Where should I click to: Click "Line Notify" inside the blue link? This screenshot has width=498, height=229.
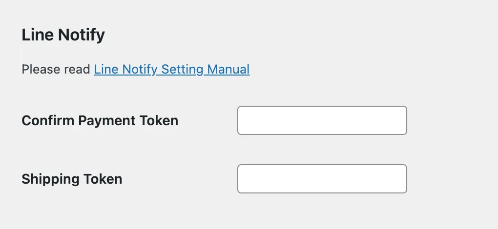click(x=125, y=69)
